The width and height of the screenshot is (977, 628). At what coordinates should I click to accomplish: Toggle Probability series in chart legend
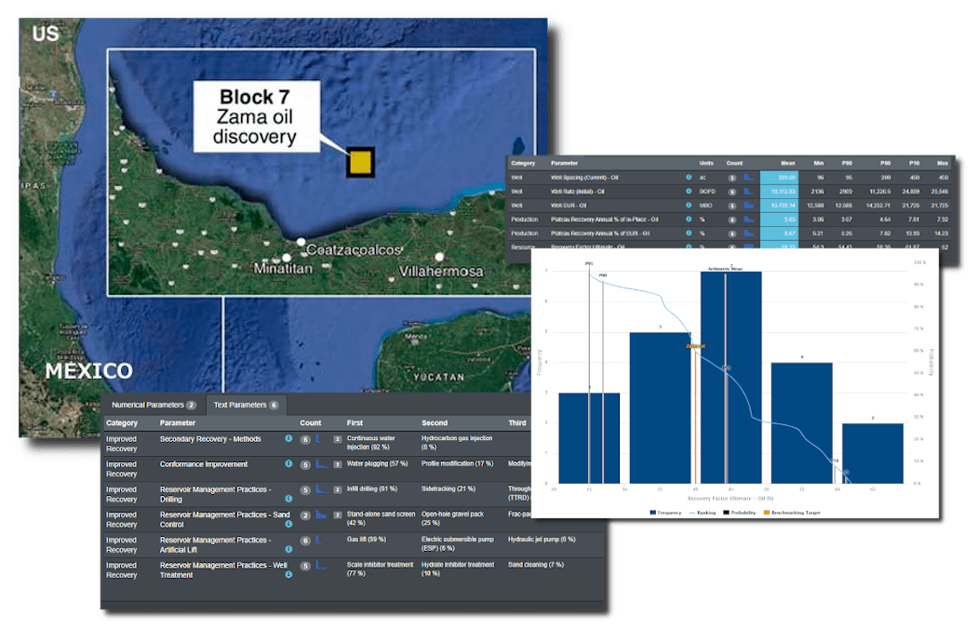tap(740, 513)
